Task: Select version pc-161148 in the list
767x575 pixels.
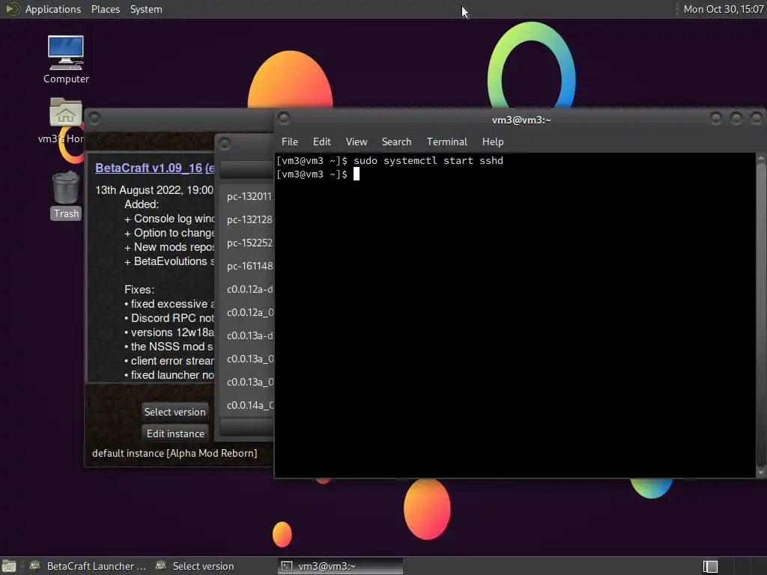Action: point(246,266)
